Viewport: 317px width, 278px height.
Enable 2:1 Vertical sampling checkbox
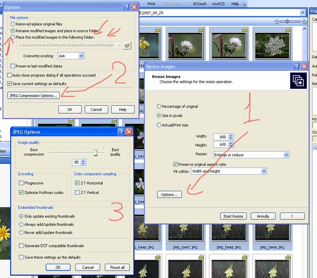[77, 192]
